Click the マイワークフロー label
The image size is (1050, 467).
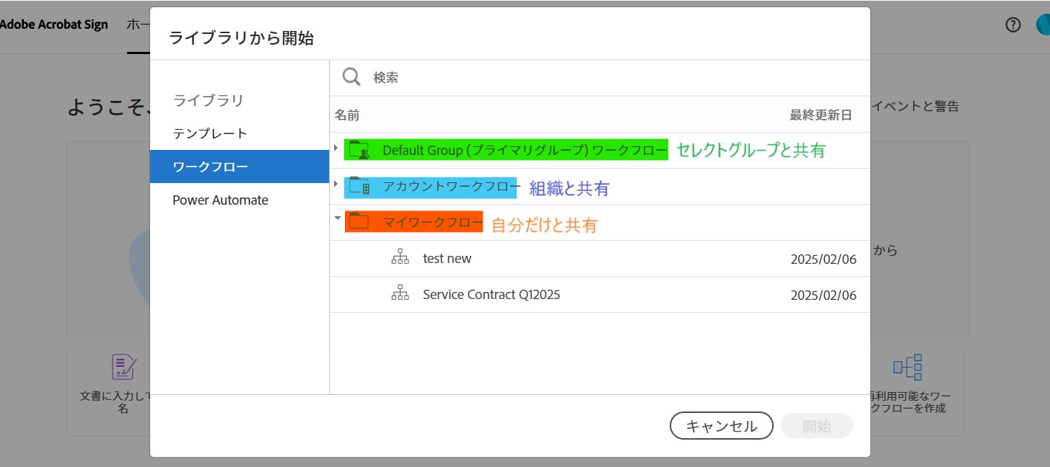click(x=432, y=222)
